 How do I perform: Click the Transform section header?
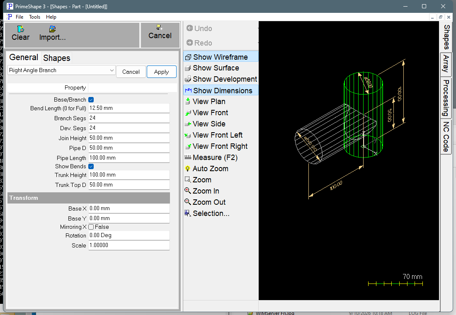[89, 198]
